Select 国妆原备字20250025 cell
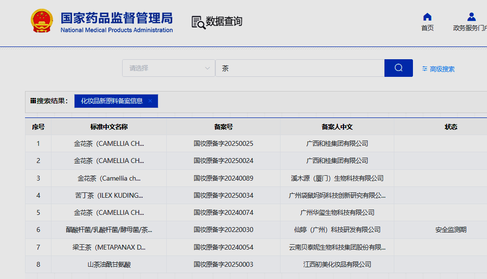 click(223, 143)
